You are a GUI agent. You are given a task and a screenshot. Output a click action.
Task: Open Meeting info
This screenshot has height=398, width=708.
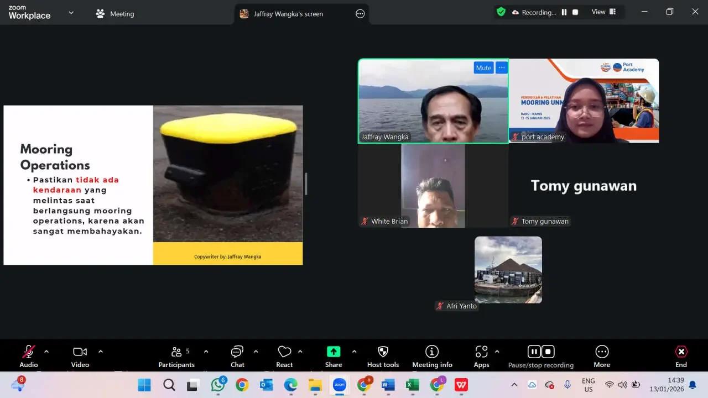tap(432, 356)
